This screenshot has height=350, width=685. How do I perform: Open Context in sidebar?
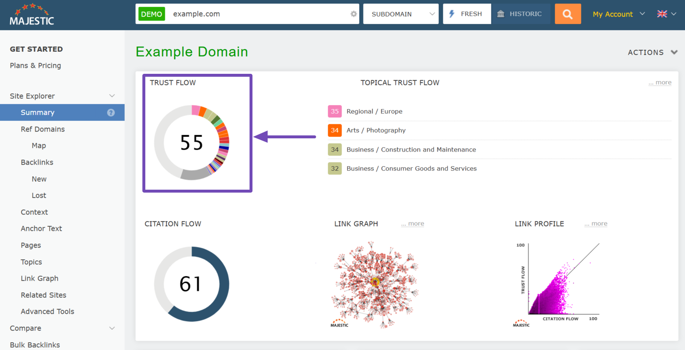[x=34, y=212]
